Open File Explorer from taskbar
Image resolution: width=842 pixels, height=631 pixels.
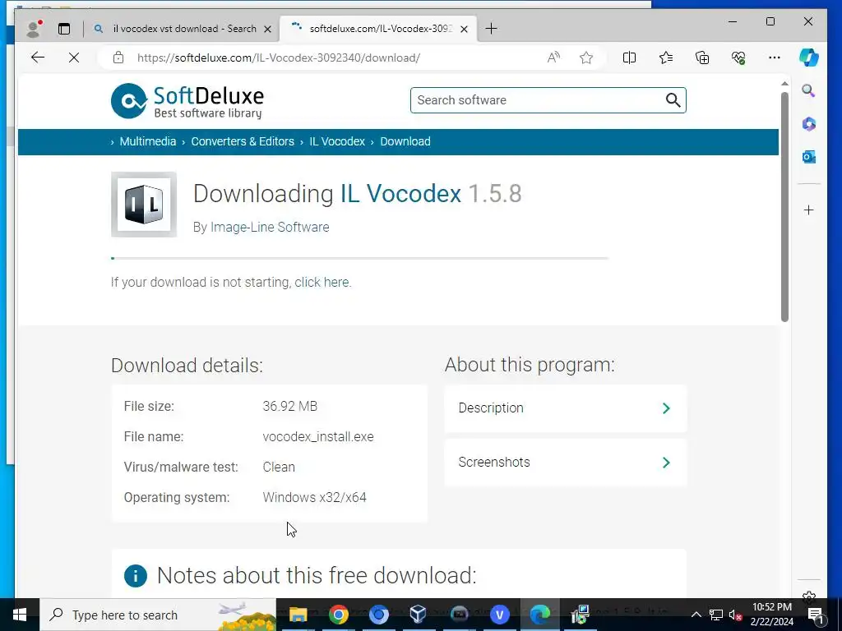tap(298, 615)
